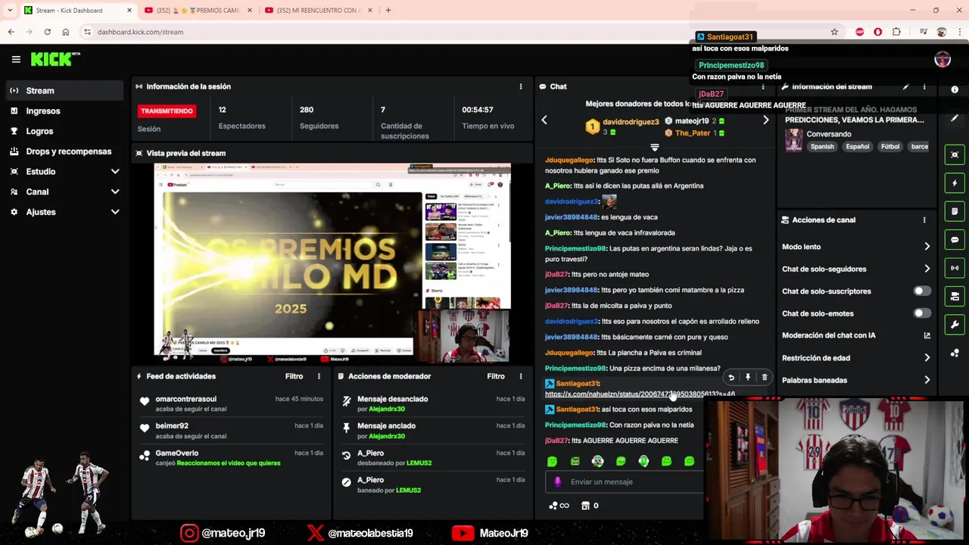Screen dimensions: 969x545
Task: Pin the hovered Santiagoat31 message
Action: coord(748,377)
